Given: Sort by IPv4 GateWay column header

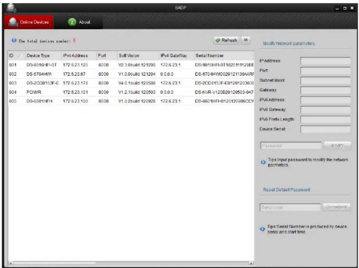Looking at the screenshot, I should coord(176,56).
